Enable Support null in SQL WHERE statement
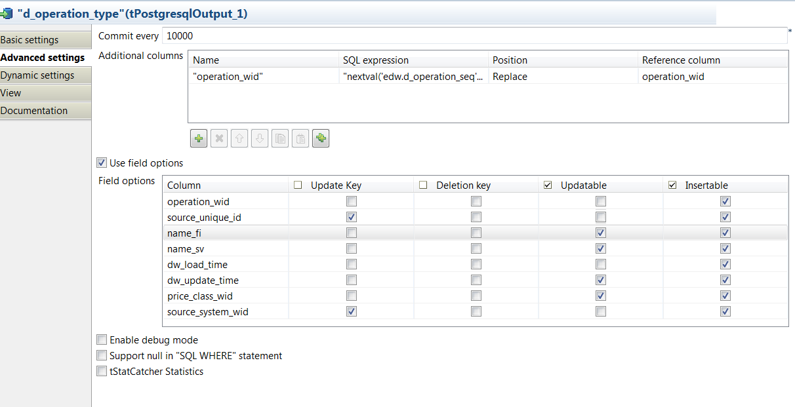Image resolution: width=795 pixels, height=407 pixels. click(x=102, y=355)
